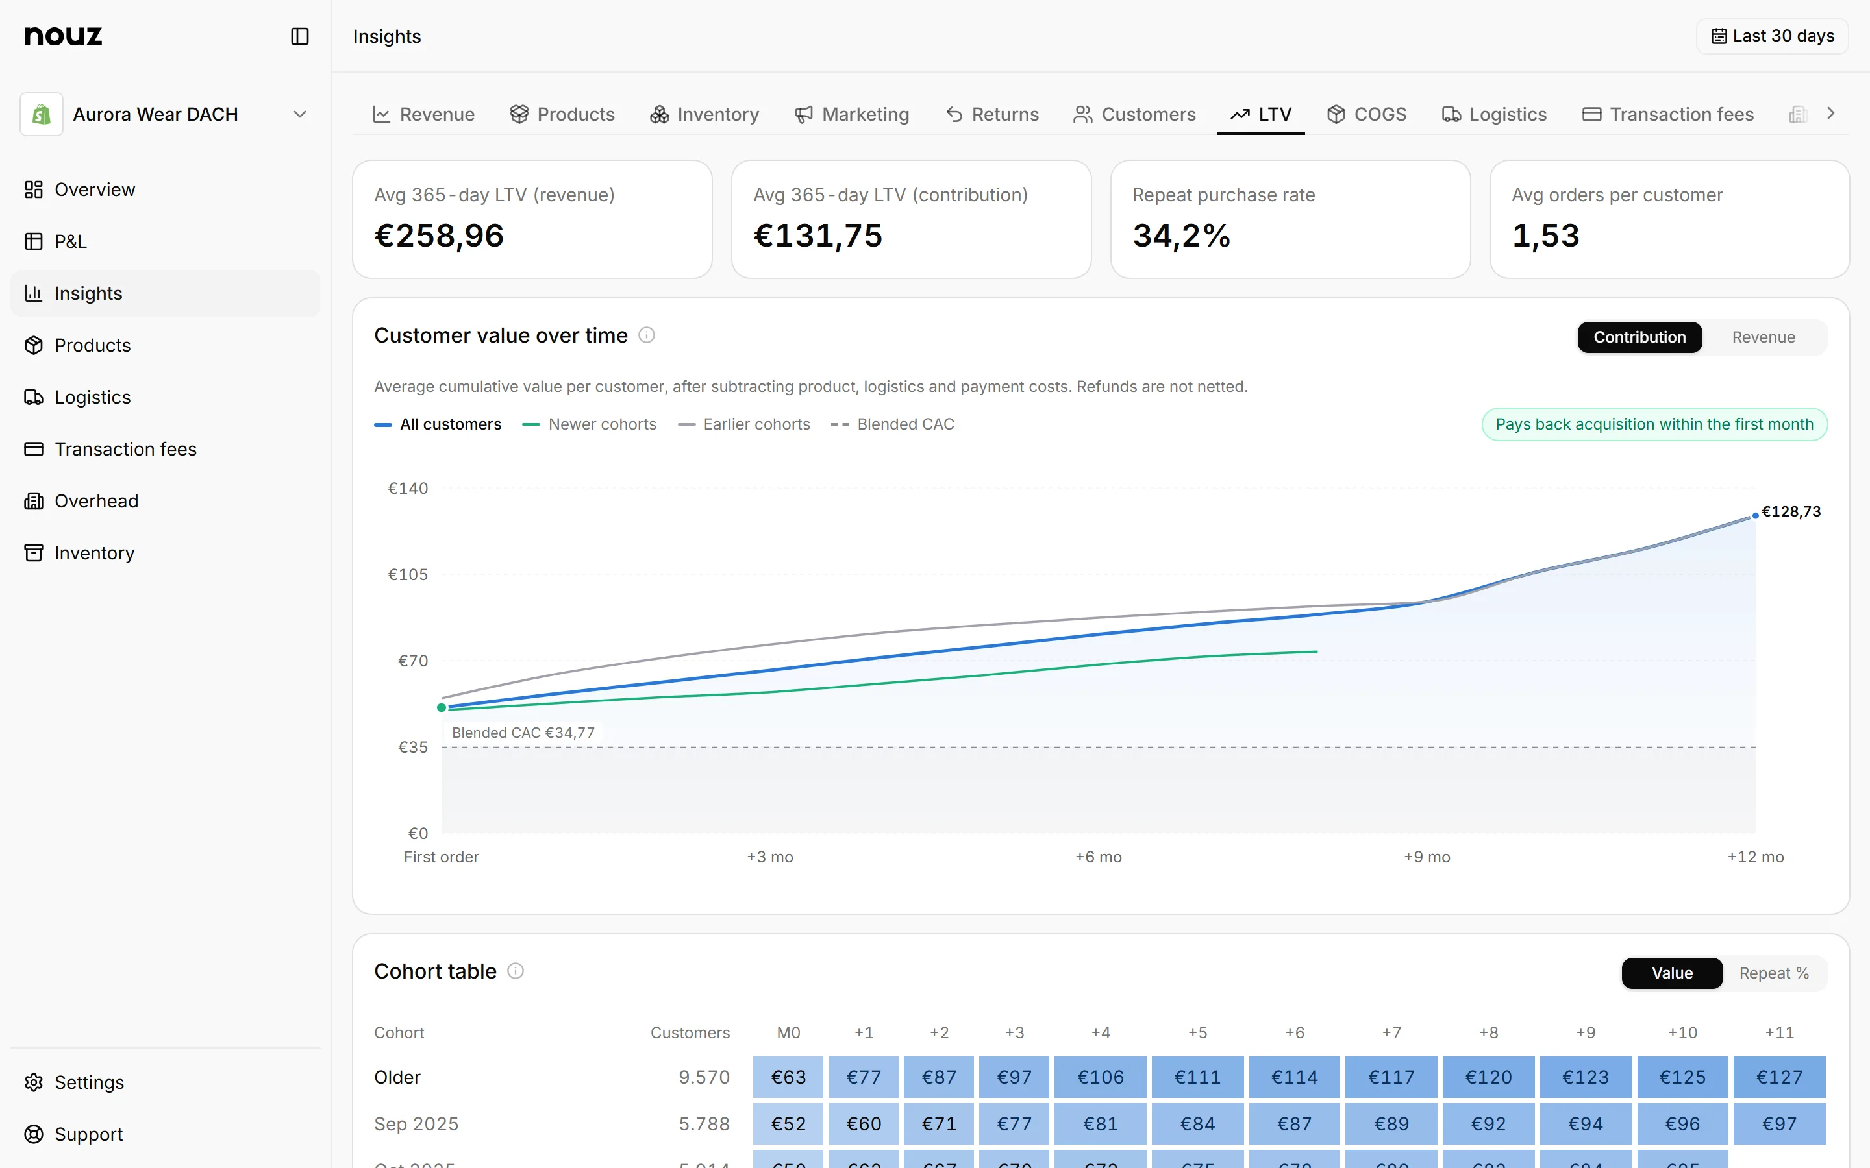Image resolution: width=1870 pixels, height=1168 pixels.
Task: Click the €128,73 endpoint on the chart
Action: click(1756, 515)
